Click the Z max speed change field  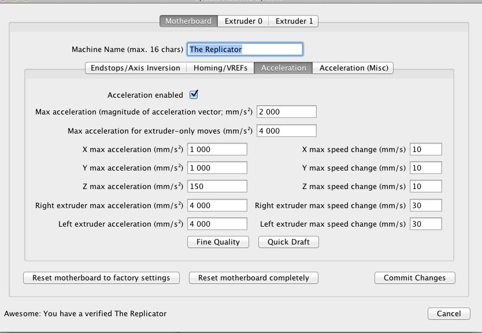point(426,186)
